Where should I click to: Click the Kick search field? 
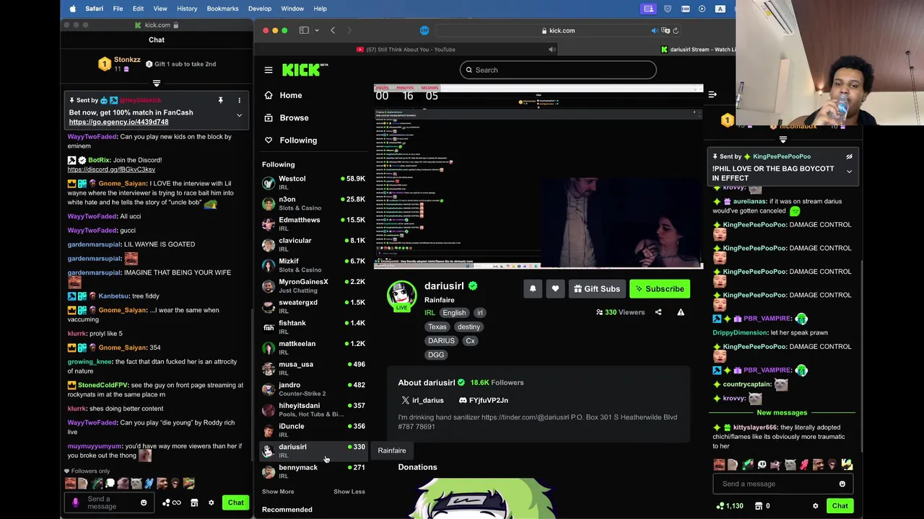tap(558, 70)
